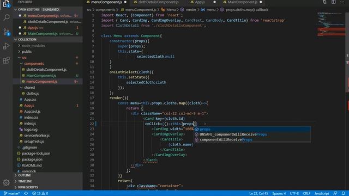
Task: Click the Open Changes icon in editor toolbar
Action: click(x=324, y=2)
